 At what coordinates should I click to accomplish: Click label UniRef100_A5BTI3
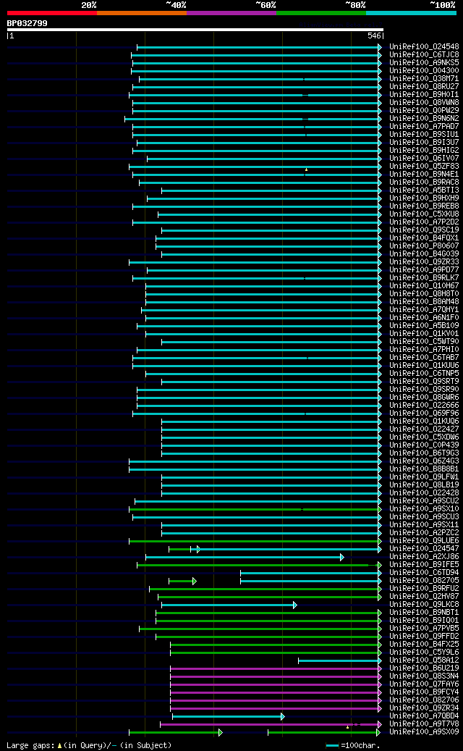point(424,190)
